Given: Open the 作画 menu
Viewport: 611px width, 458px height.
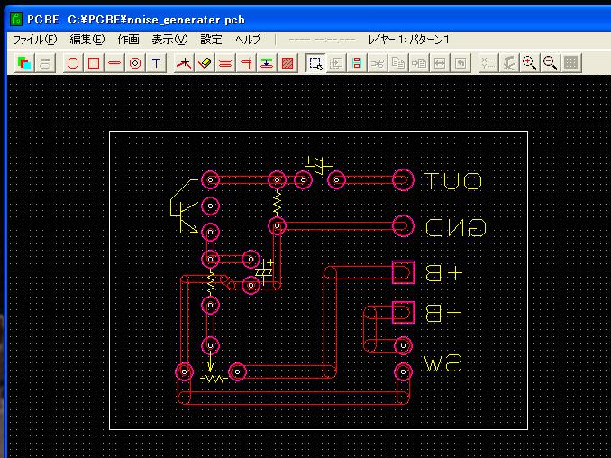Looking at the screenshot, I should point(129,40).
